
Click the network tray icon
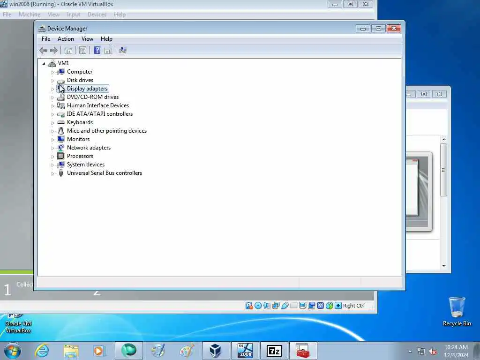[421, 352]
